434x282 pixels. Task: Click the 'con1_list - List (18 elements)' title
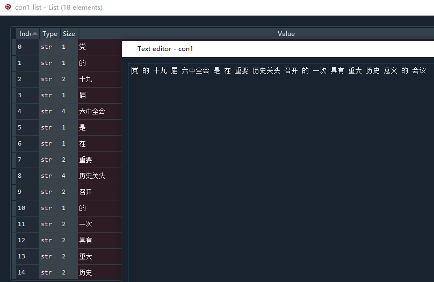(59, 8)
